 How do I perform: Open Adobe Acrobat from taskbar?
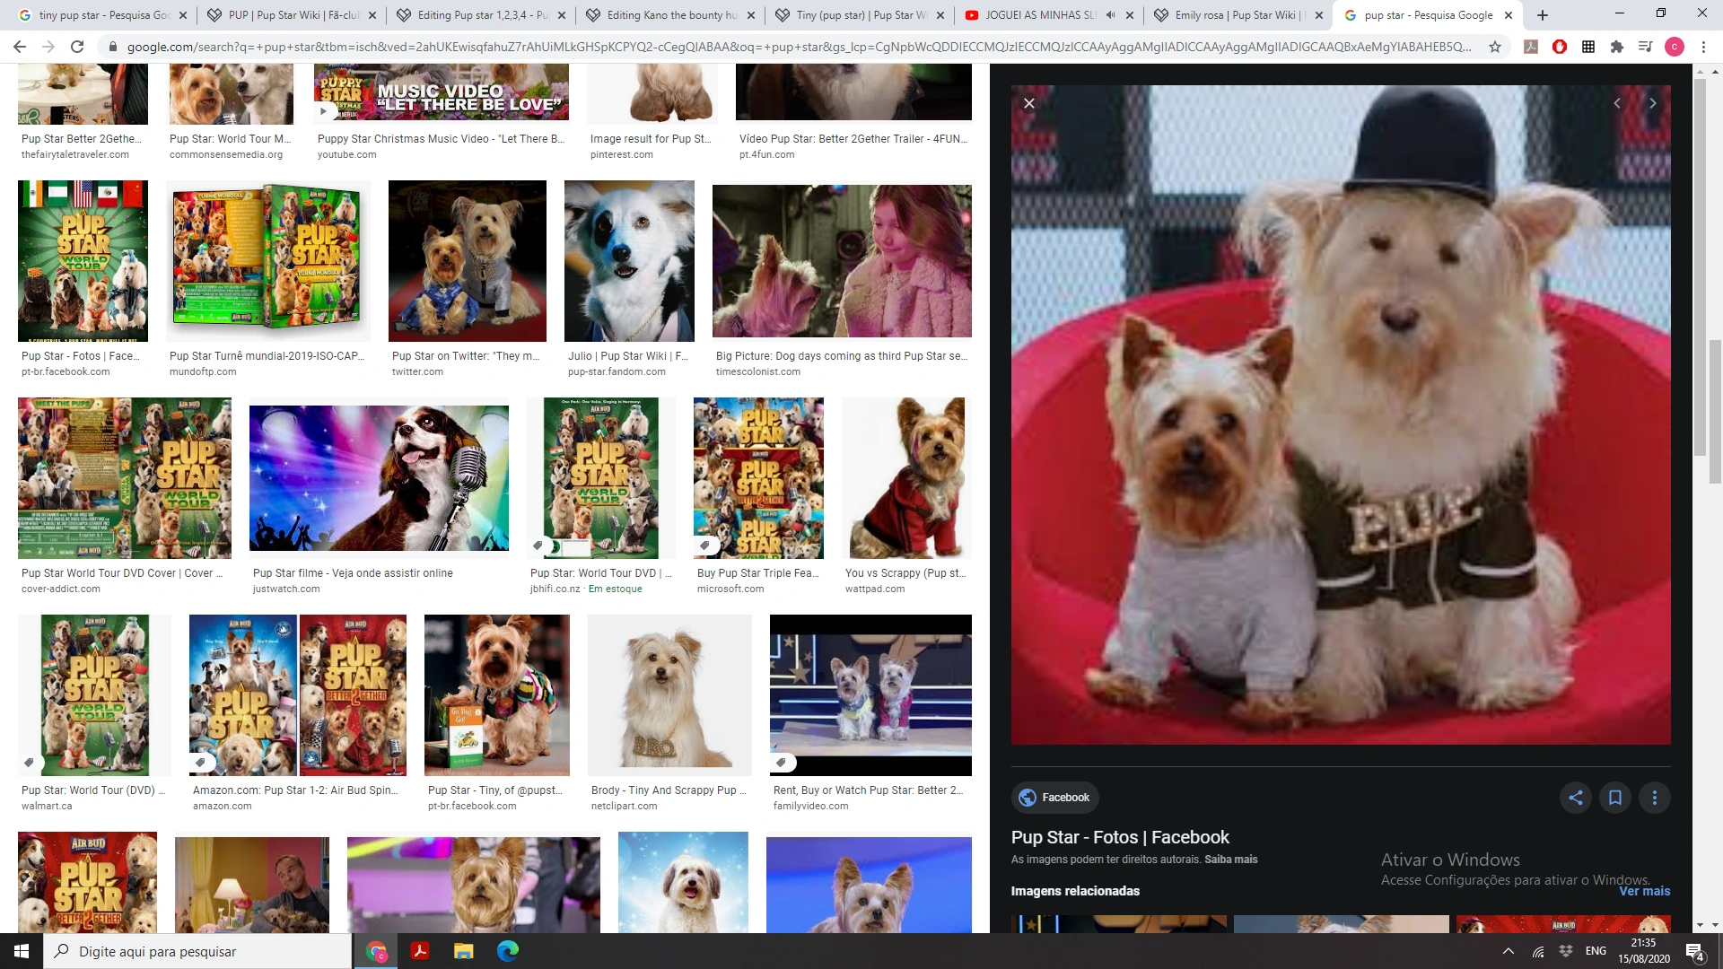point(420,951)
